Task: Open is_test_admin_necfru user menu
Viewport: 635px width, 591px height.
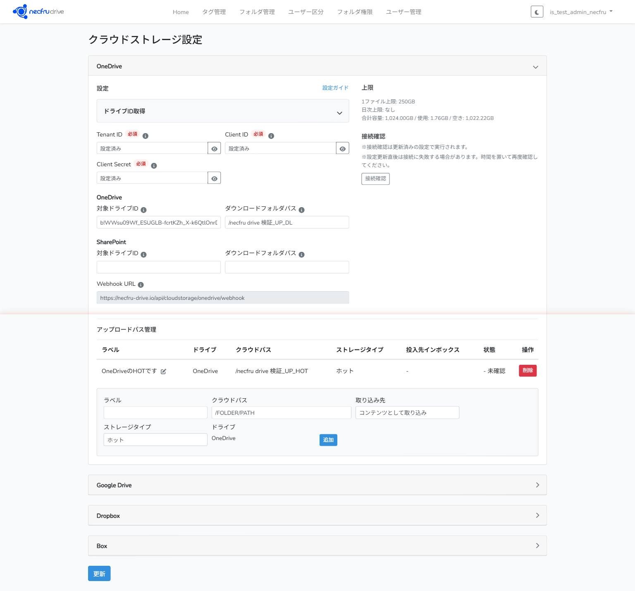Action: [x=581, y=12]
